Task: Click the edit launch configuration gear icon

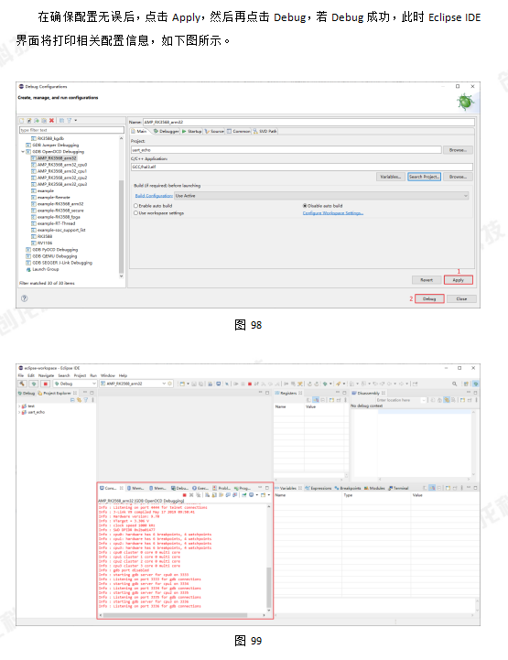Action: click(x=170, y=384)
